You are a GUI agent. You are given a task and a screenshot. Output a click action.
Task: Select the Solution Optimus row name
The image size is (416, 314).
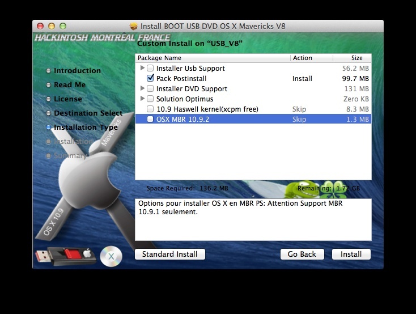coord(185,99)
